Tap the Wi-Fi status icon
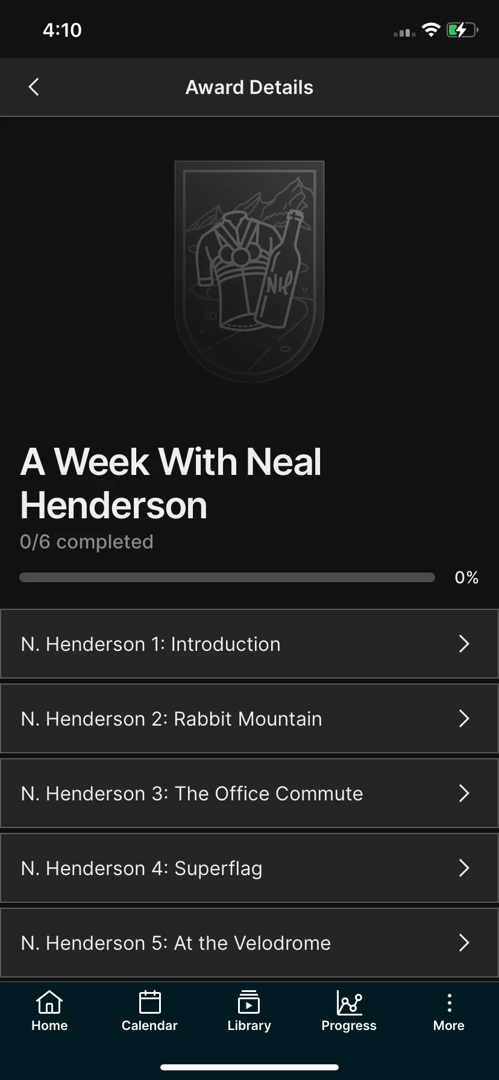The width and height of the screenshot is (499, 1080). pyautogui.click(x=431, y=30)
